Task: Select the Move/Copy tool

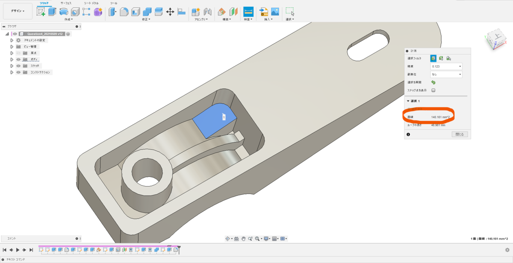Action: [x=170, y=12]
